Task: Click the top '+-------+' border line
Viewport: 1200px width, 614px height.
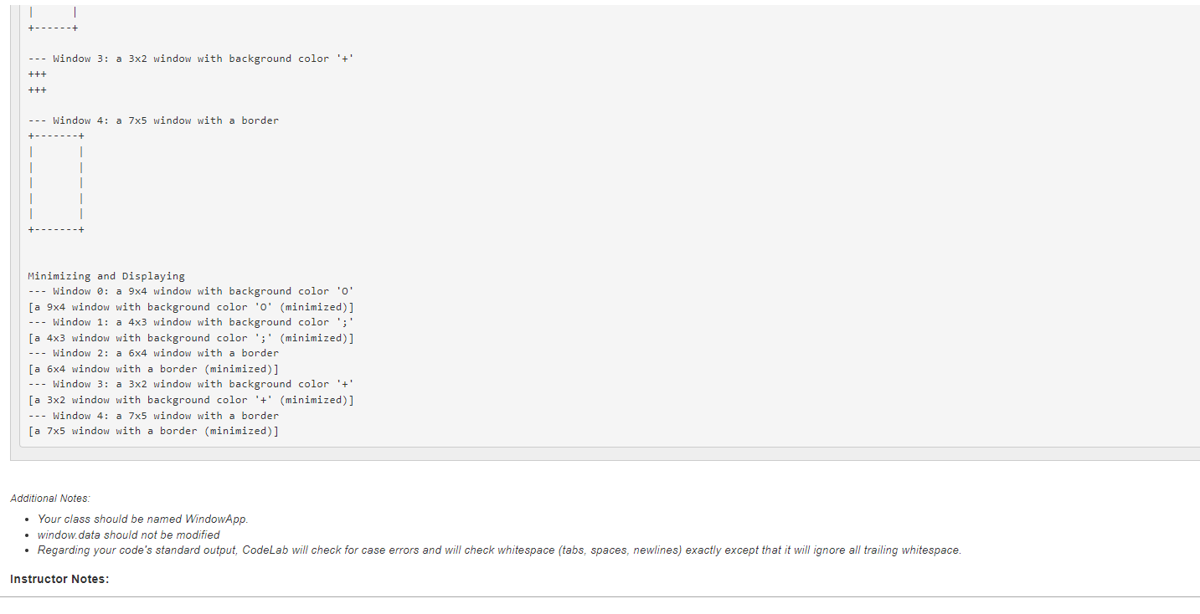Action: (55, 135)
